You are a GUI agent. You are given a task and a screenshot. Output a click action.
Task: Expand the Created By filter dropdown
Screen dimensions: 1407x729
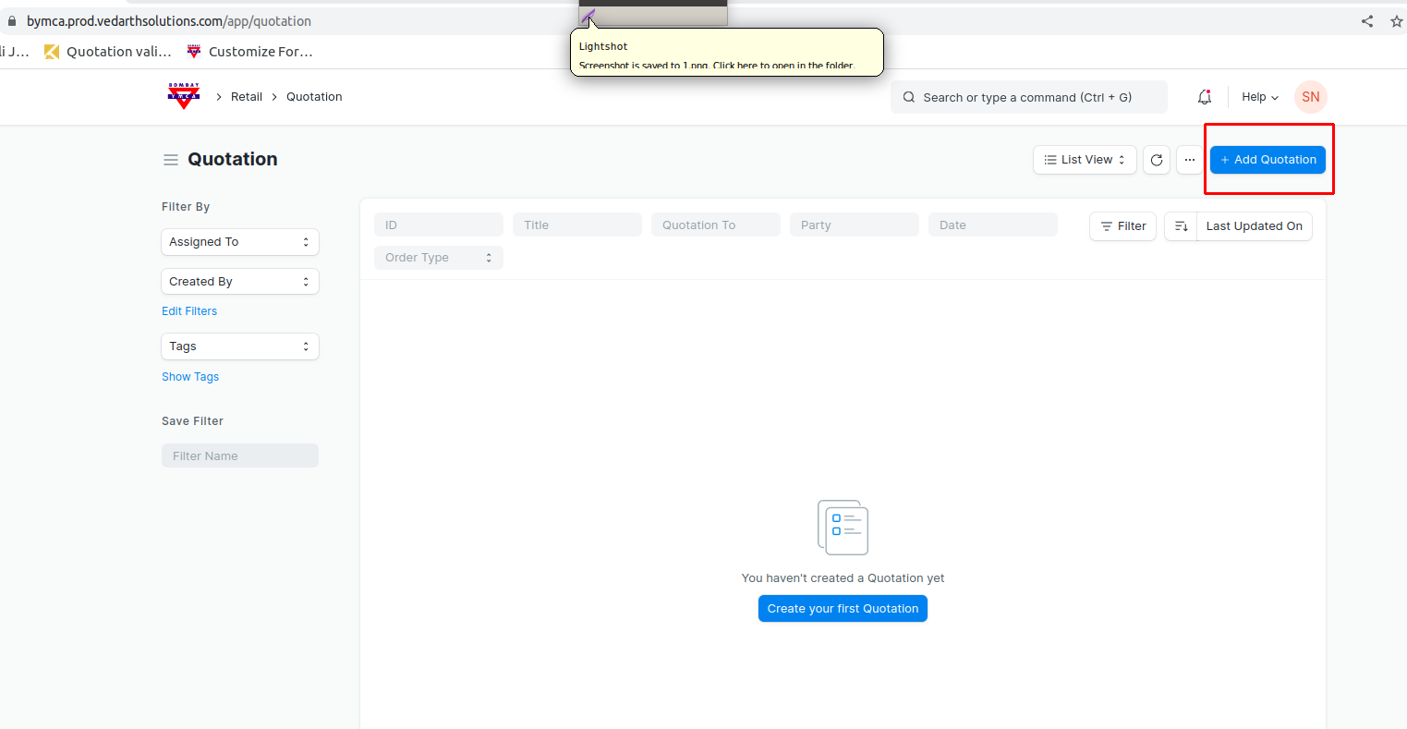click(x=240, y=282)
